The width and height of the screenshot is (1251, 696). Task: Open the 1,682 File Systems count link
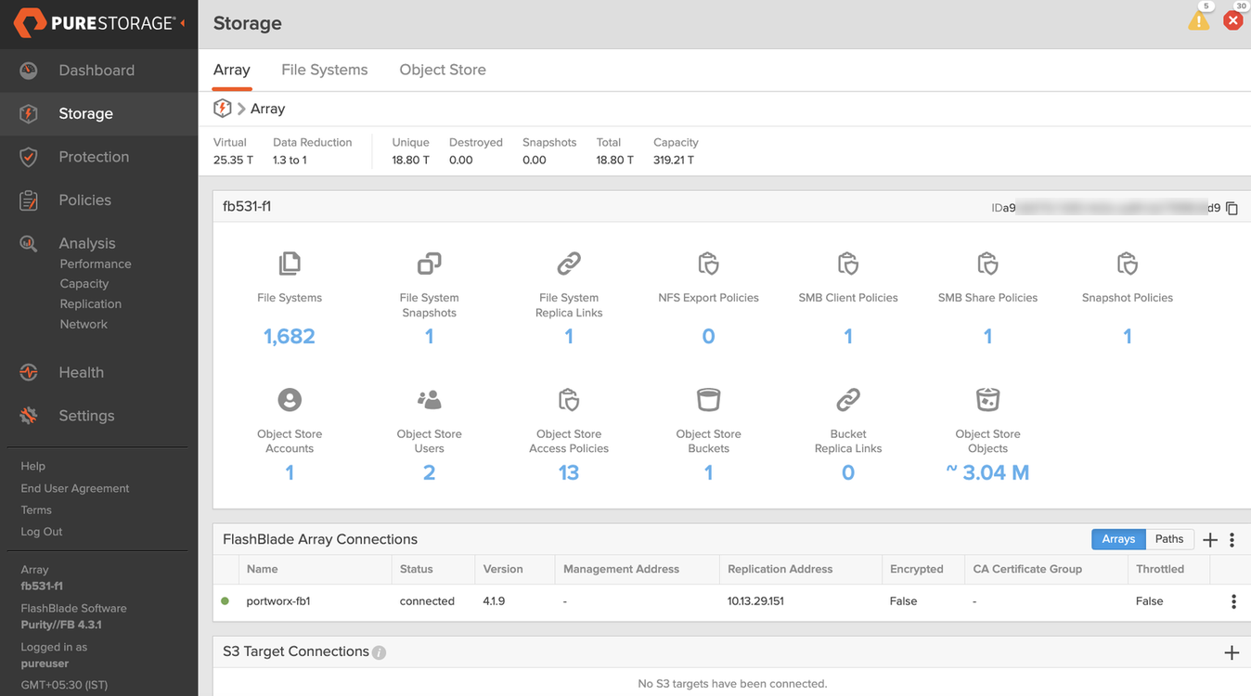pos(290,337)
